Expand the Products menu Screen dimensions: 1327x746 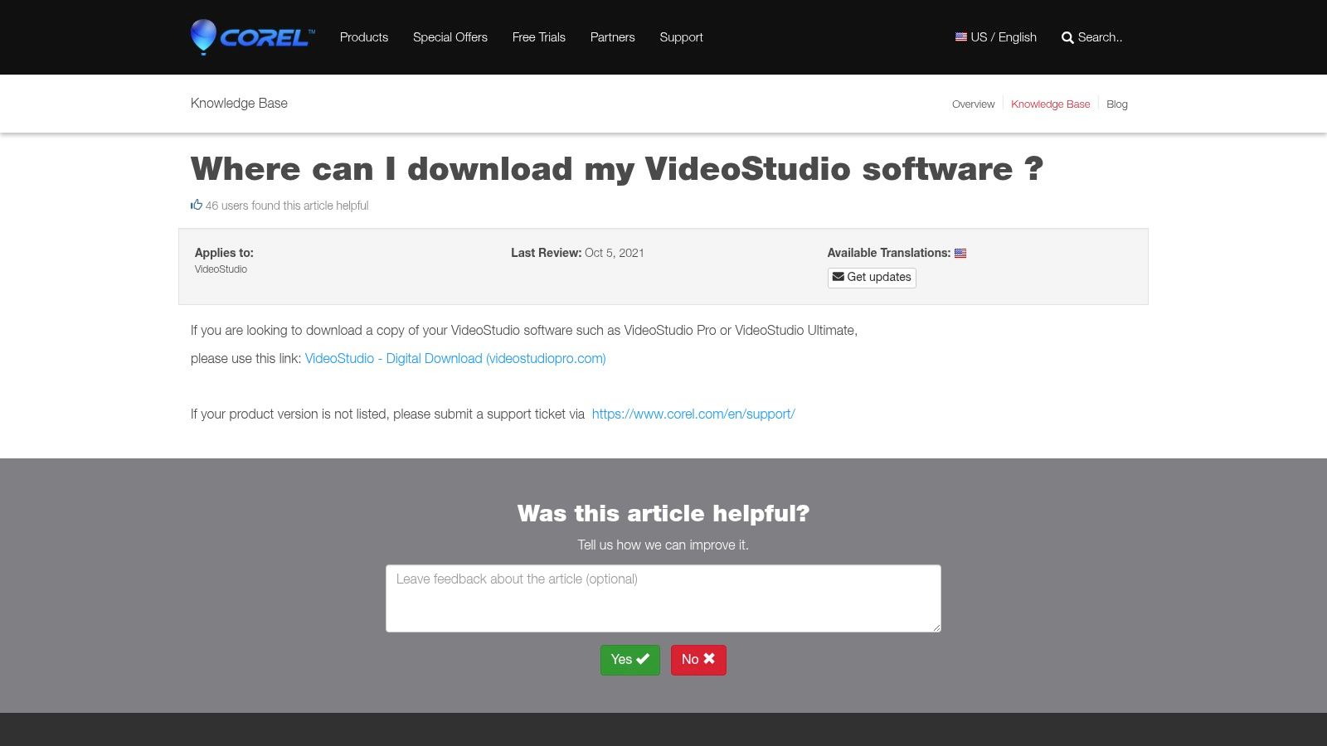[363, 37]
